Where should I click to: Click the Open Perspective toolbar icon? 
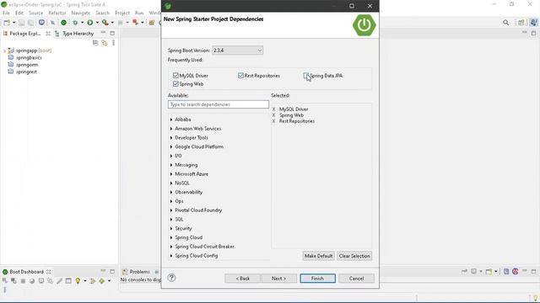[521, 23]
